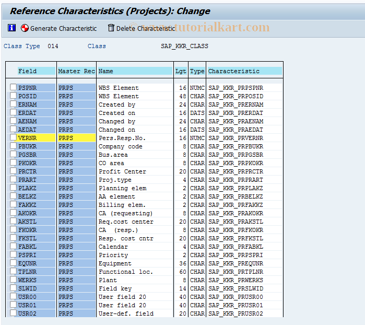Tick the PRART Proj.type checkbox
Viewport: 365px width, 325px height.
tap(13, 179)
